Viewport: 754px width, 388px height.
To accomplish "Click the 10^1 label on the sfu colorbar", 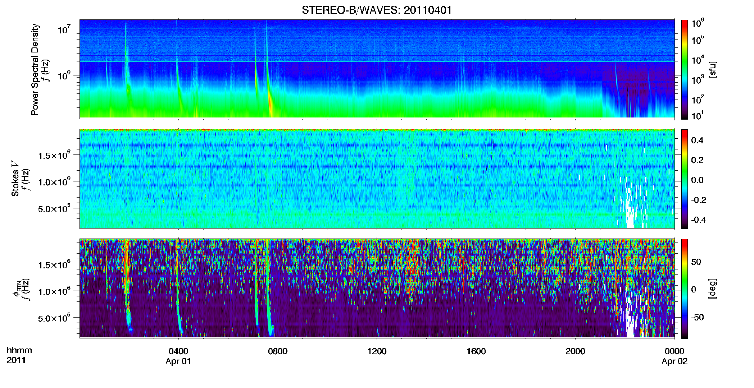I will [x=698, y=115].
